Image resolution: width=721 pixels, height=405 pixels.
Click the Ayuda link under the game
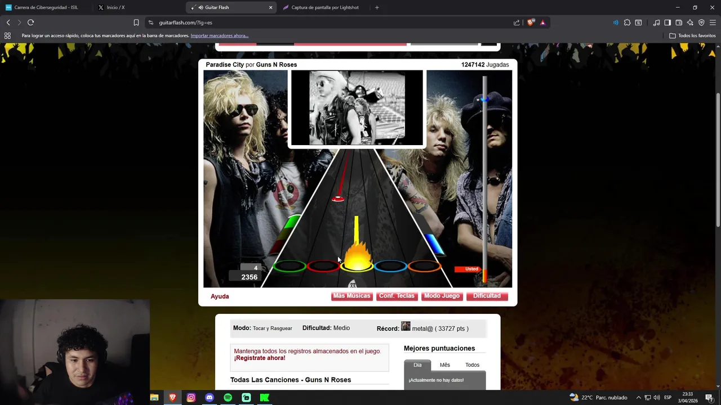(220, 296)
